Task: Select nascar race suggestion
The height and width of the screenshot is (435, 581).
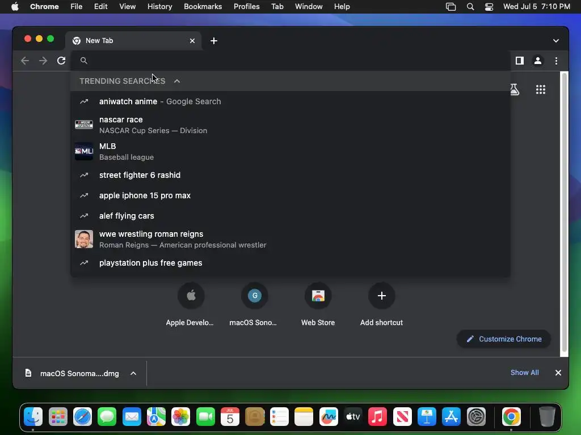Action: tap(290, 125)
